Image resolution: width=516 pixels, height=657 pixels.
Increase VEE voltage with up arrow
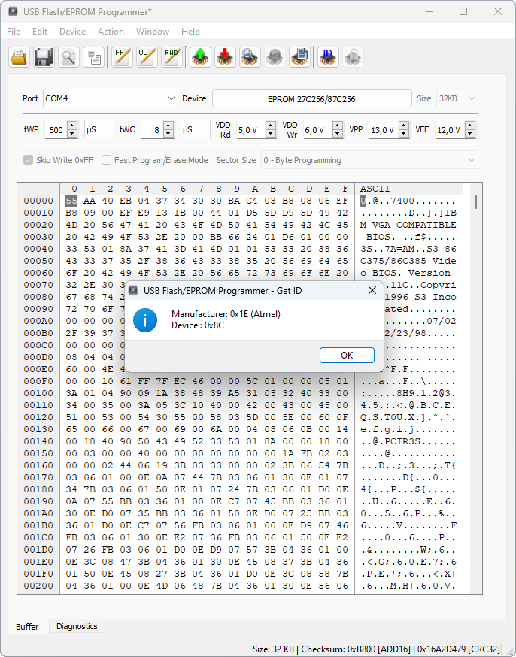coord(470,126)
